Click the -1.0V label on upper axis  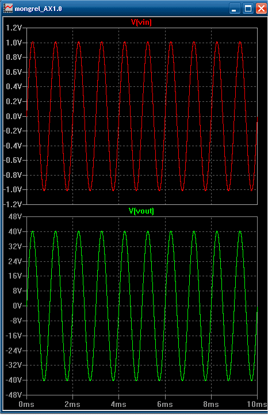[13, 189]
